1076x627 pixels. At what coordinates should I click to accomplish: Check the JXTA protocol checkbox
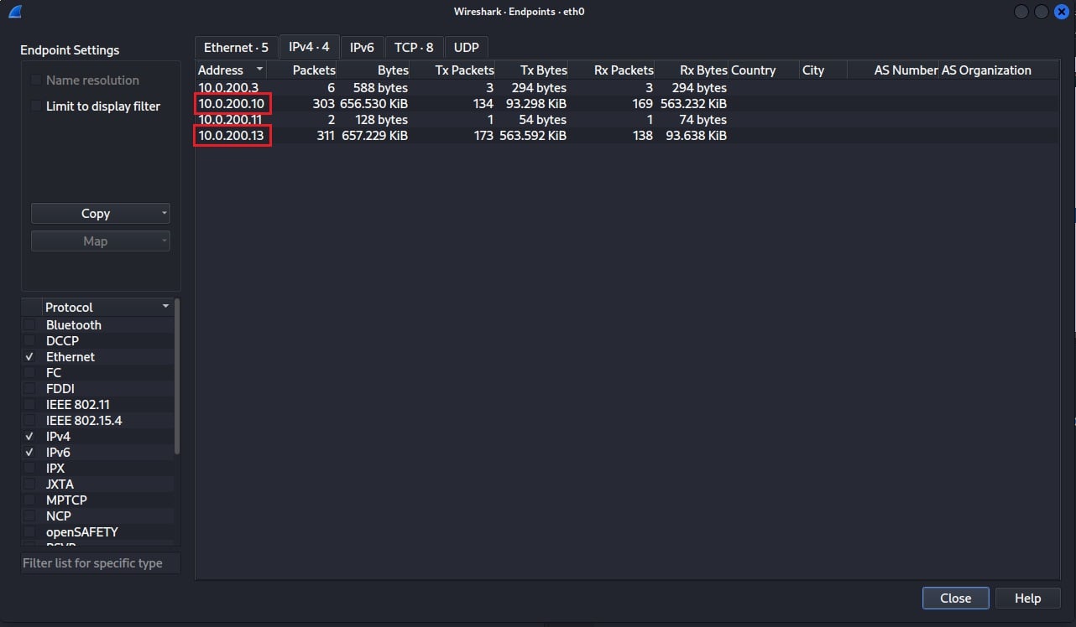pyautogui.click(x=29, y=484)
